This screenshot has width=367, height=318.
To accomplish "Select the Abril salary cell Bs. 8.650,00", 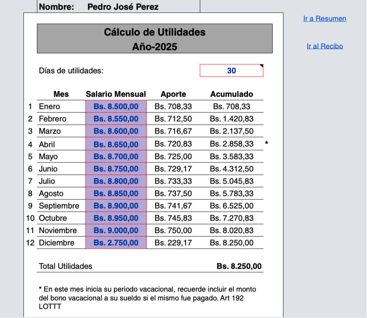I will click(116, 144).
